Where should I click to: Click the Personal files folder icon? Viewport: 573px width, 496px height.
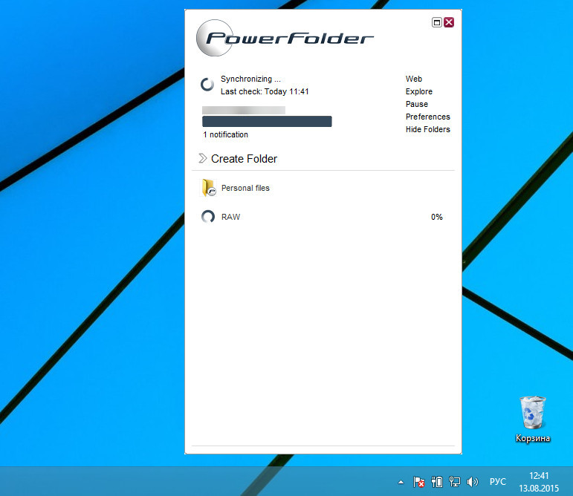click(x=209, y=188)
